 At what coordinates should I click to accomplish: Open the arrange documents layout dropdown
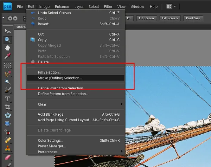pyautogui.click(x=171, y=6)
